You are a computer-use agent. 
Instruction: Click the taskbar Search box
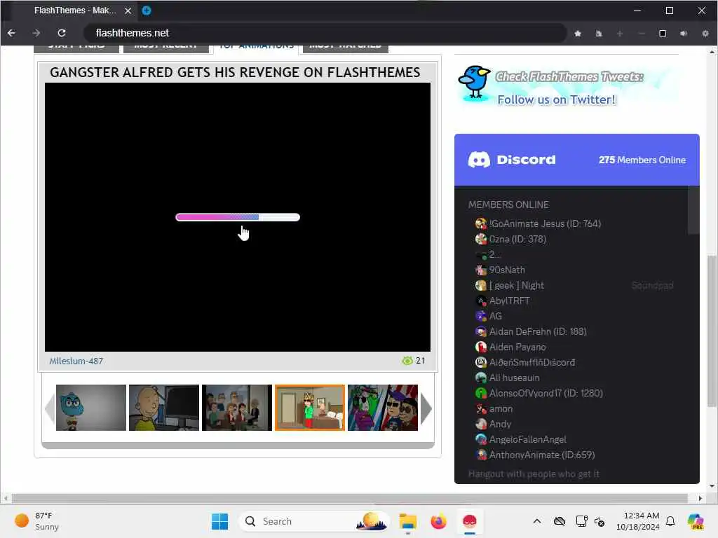tap(313, 521)
